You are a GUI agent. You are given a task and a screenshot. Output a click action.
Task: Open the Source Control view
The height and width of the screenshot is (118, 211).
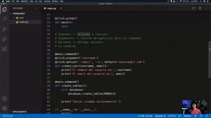(4, 29)
